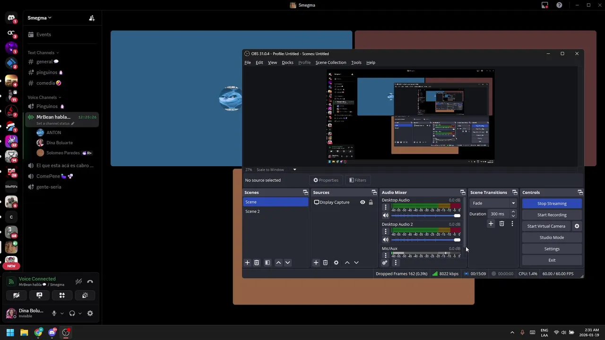Mute Desktop Audio speaker icon
605x340 pixels.
click(x=385, y=216)
